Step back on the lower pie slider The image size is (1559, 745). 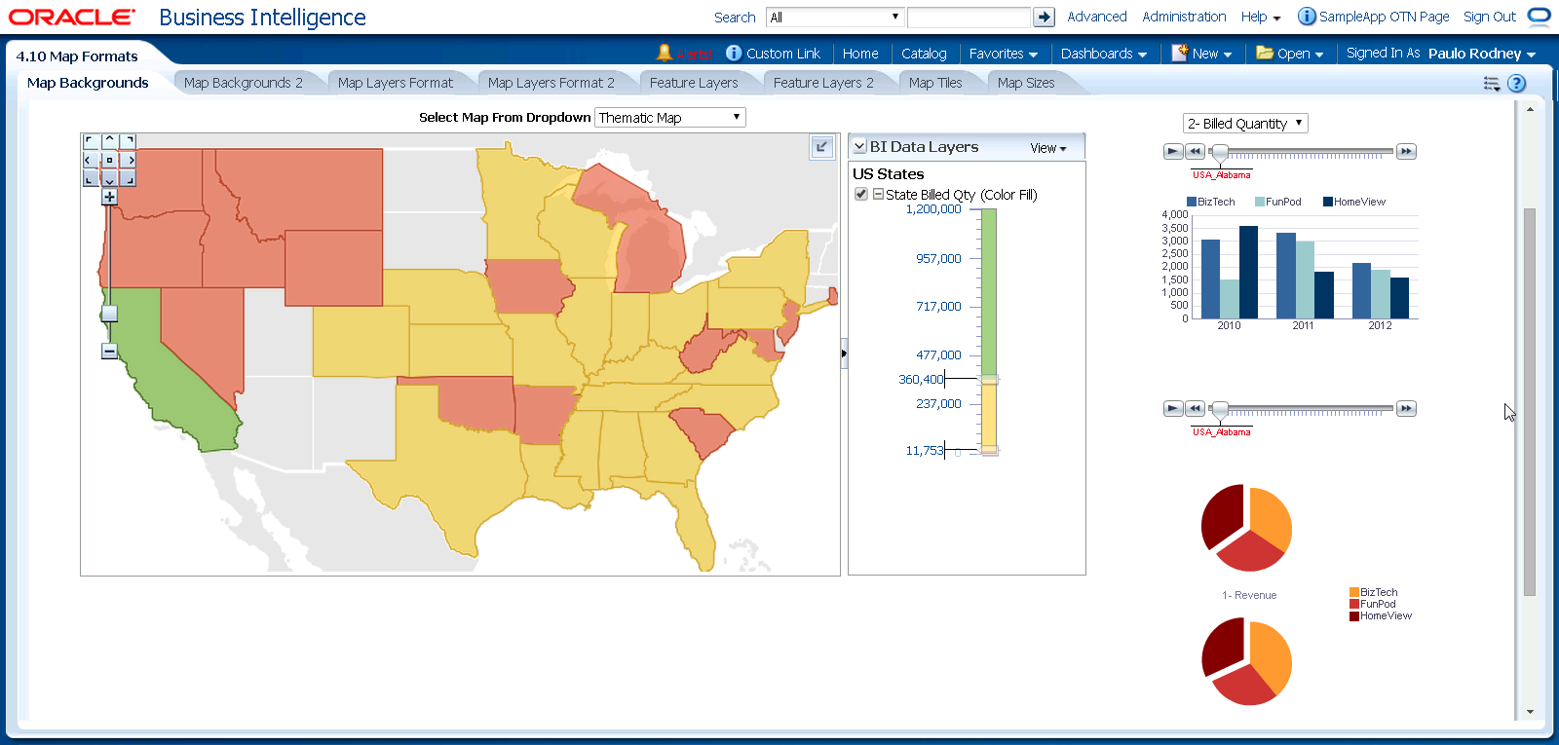pos(1196,408)
